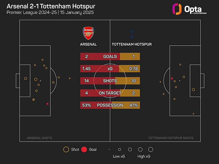Click the Premier League 2024-25 date subtitle
The height and width of the screenshot is (164, 219).
(x=50, y=13)
